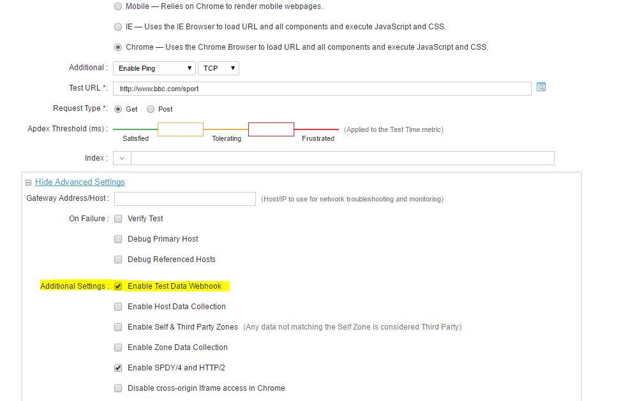Select the Chrome browser radio button
This screenshot has width=628, height=401.
point(117,47)
